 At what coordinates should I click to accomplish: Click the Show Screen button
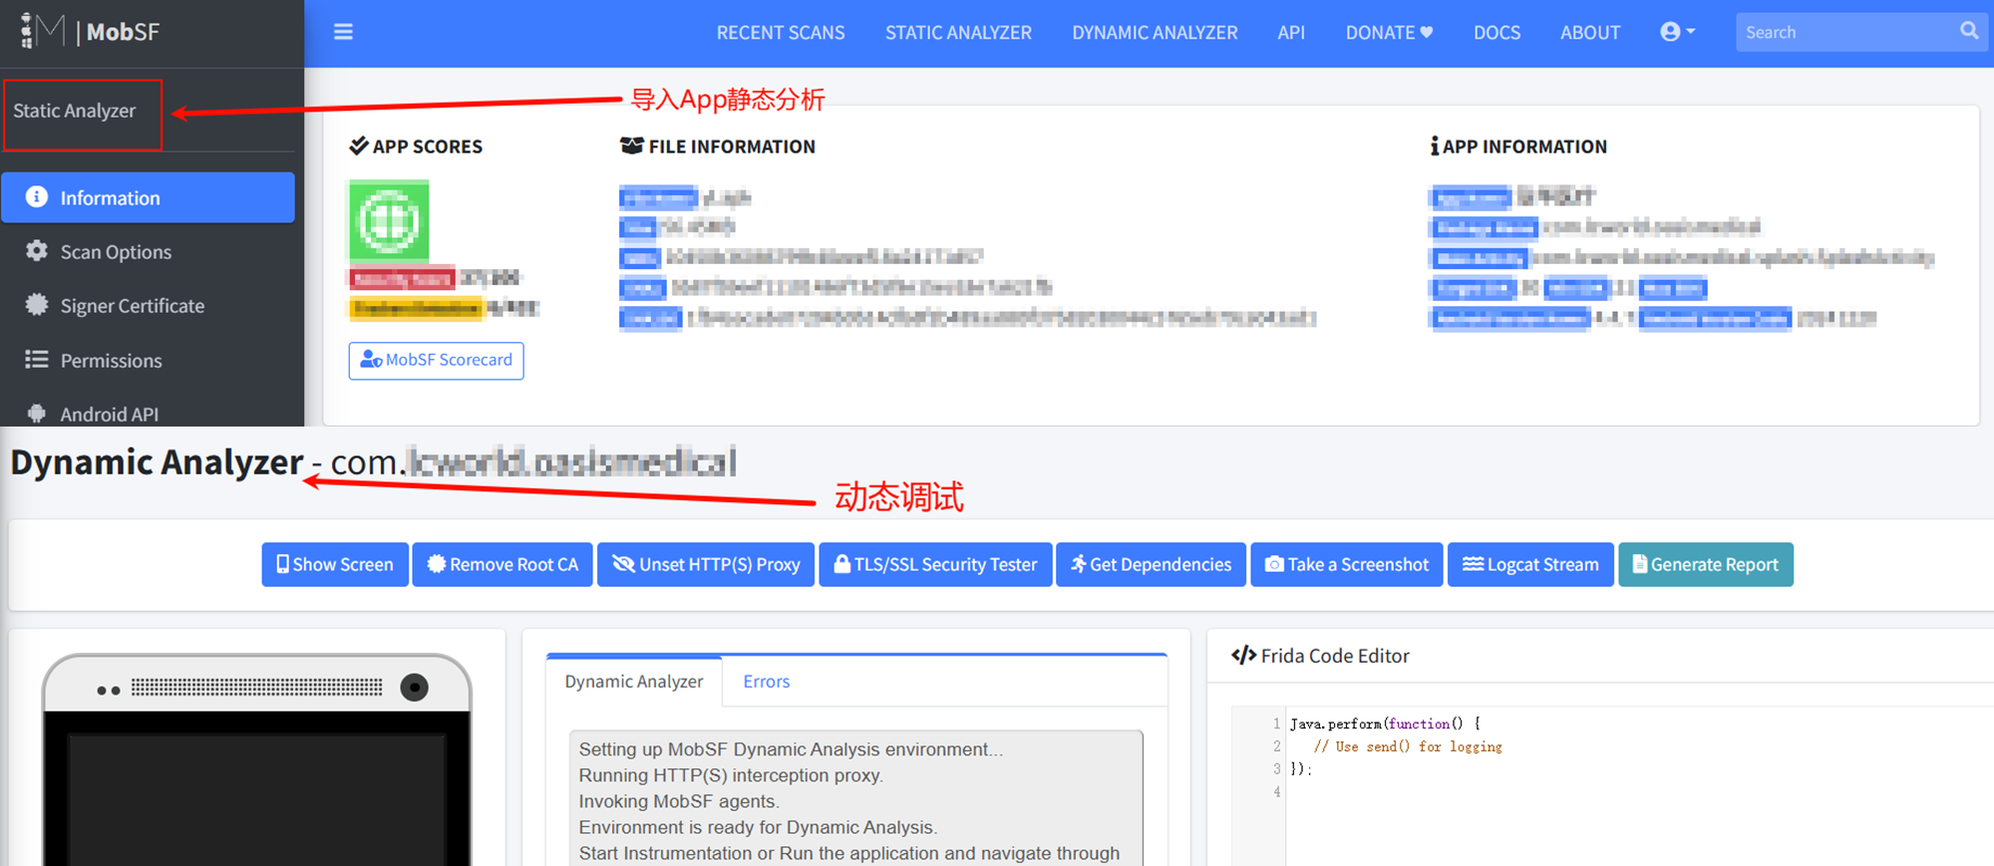point(335,564)
